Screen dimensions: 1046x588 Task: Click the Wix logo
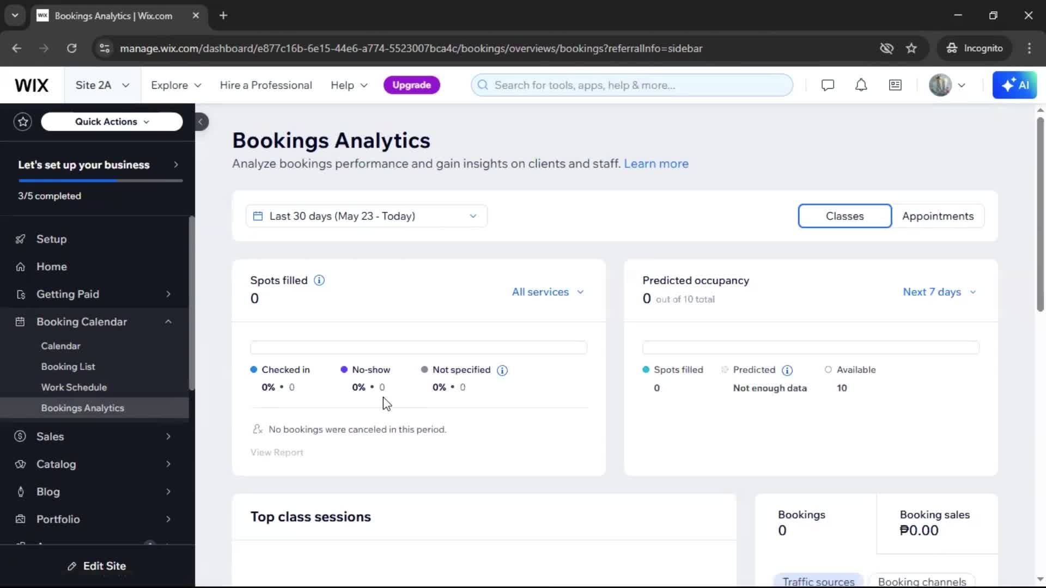pos(32,85)
